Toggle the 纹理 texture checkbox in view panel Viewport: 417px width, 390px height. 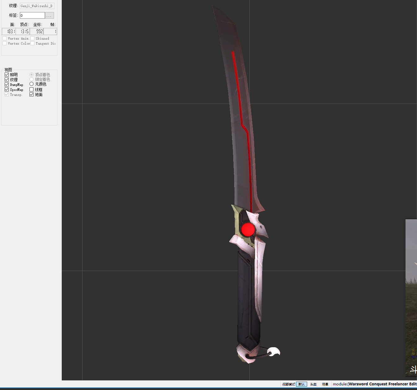7,80
